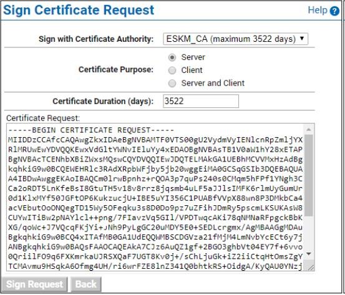
Task: Click the Server and Client label
Action: click(213, 83)
